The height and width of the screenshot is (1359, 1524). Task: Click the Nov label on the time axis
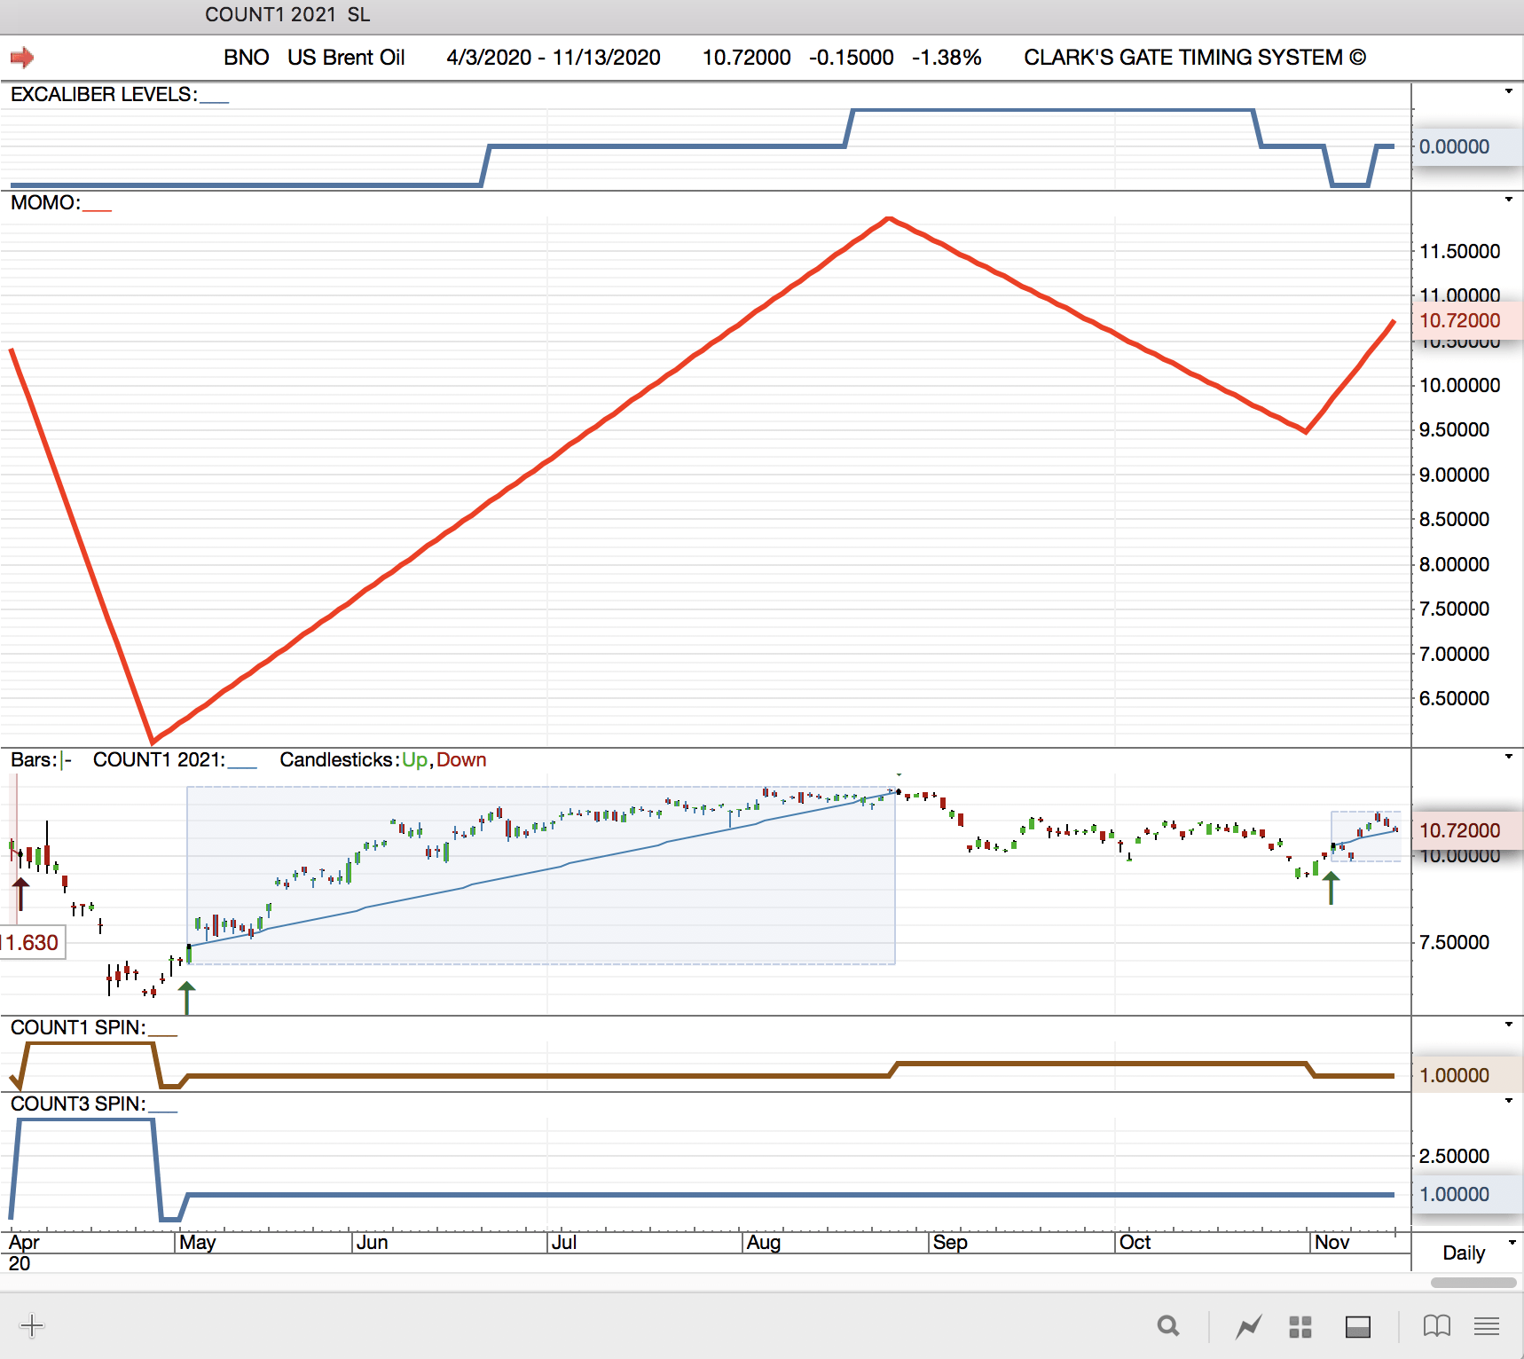point(1332,1242)
